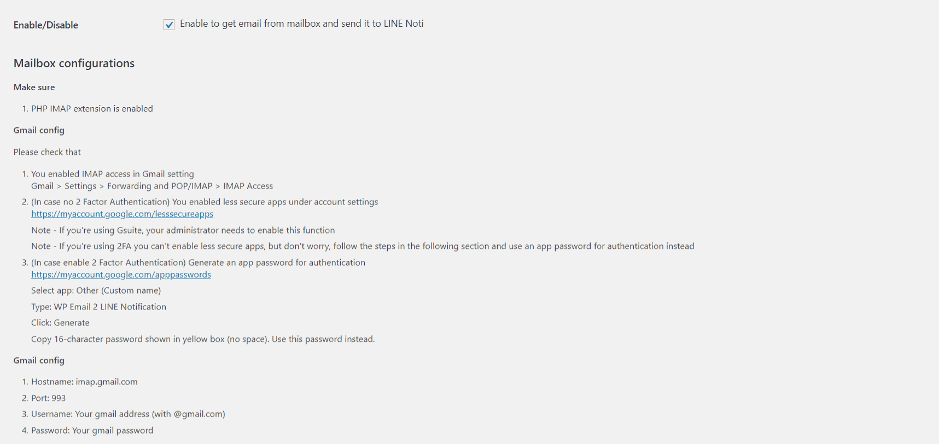This screenshot has width=939, height=444.
Task: Click the 'Click: Generate' instruction line
Action: tap(60, 323)
